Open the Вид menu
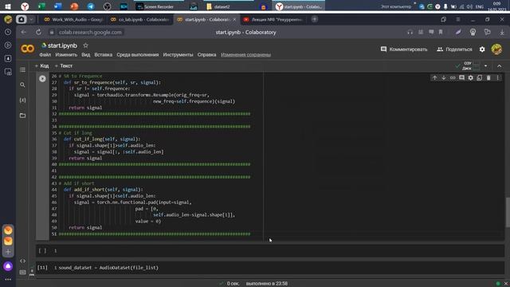 (86, 55)
